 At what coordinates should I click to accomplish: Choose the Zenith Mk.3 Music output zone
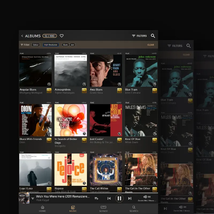[147, 200]
